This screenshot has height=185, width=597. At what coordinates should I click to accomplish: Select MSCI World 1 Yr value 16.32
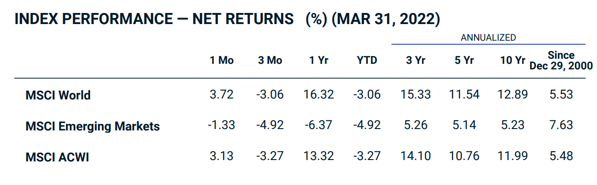click(318, 95)
